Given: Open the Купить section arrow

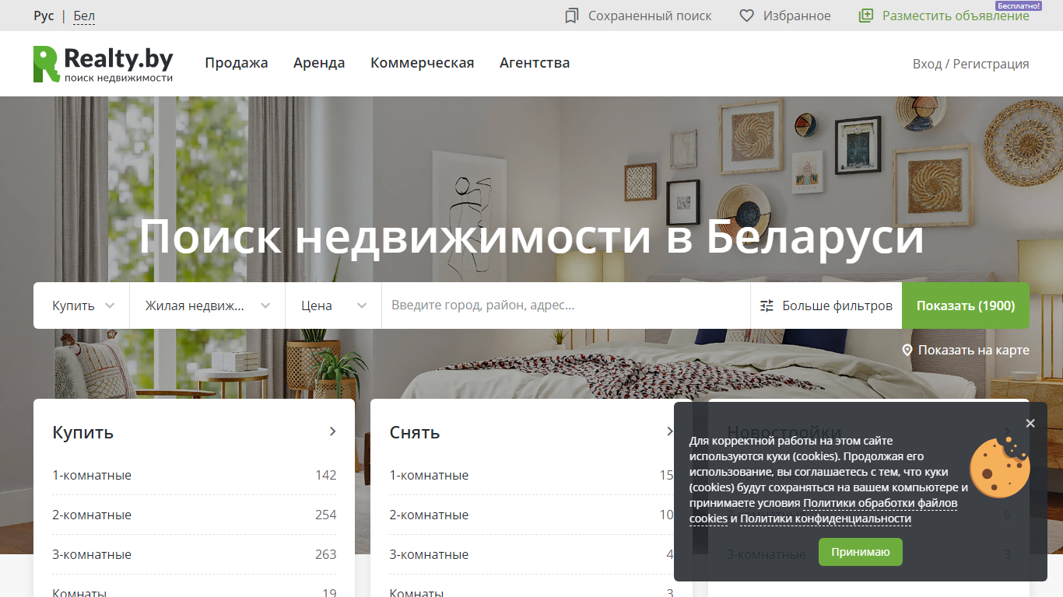Looking at the screenshot, I should tap(332, 431).
